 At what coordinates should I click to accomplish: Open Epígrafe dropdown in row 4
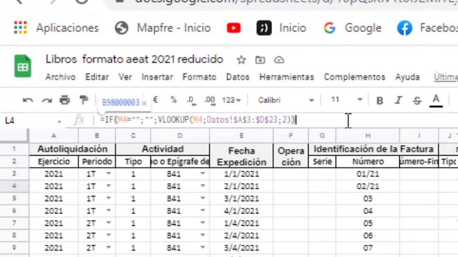pos(203,186)
